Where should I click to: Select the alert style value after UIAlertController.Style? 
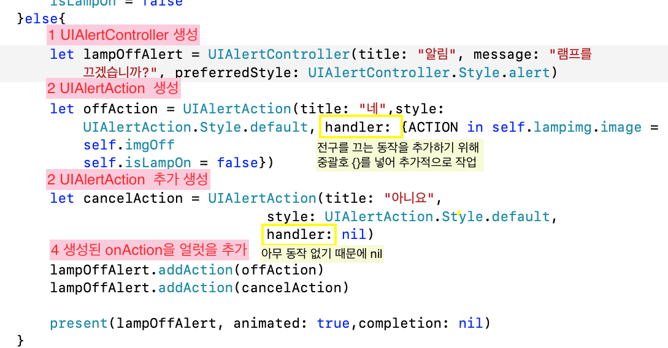[x=529, y=72]
